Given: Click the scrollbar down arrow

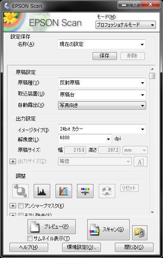Looking at the screenshot, I should coord(153,213).
